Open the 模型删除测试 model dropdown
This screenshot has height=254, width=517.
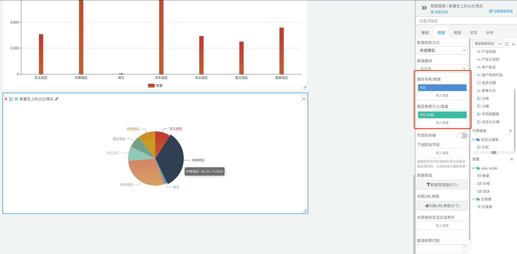tap(487, 43)
